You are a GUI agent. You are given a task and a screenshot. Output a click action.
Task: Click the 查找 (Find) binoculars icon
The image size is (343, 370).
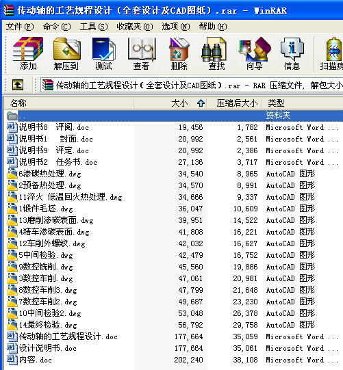[x=214, y=49]
